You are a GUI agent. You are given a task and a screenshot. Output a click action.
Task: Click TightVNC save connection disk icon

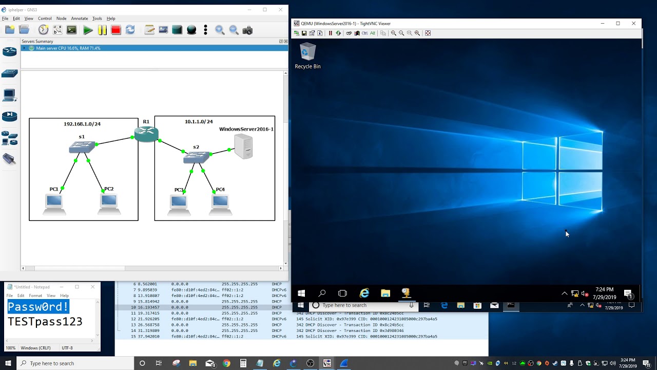pos(304,33)
